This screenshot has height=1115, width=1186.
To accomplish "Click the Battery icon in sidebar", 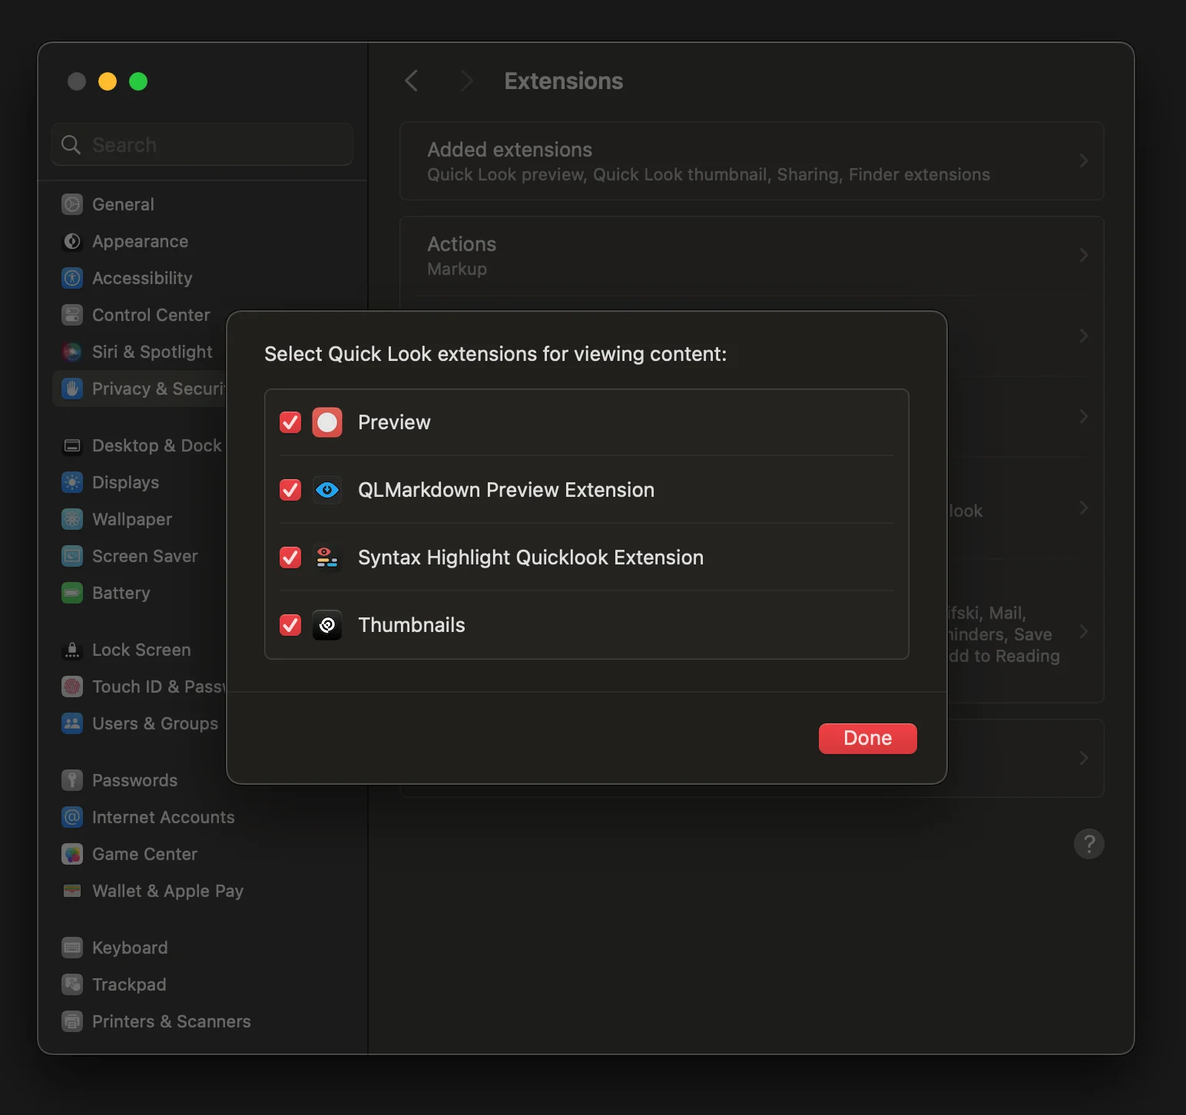I will [72, 593].
